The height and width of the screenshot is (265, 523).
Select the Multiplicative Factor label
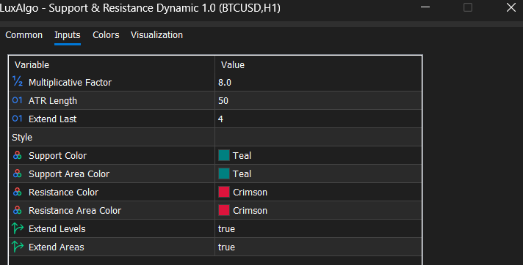[x=70, y=83]
